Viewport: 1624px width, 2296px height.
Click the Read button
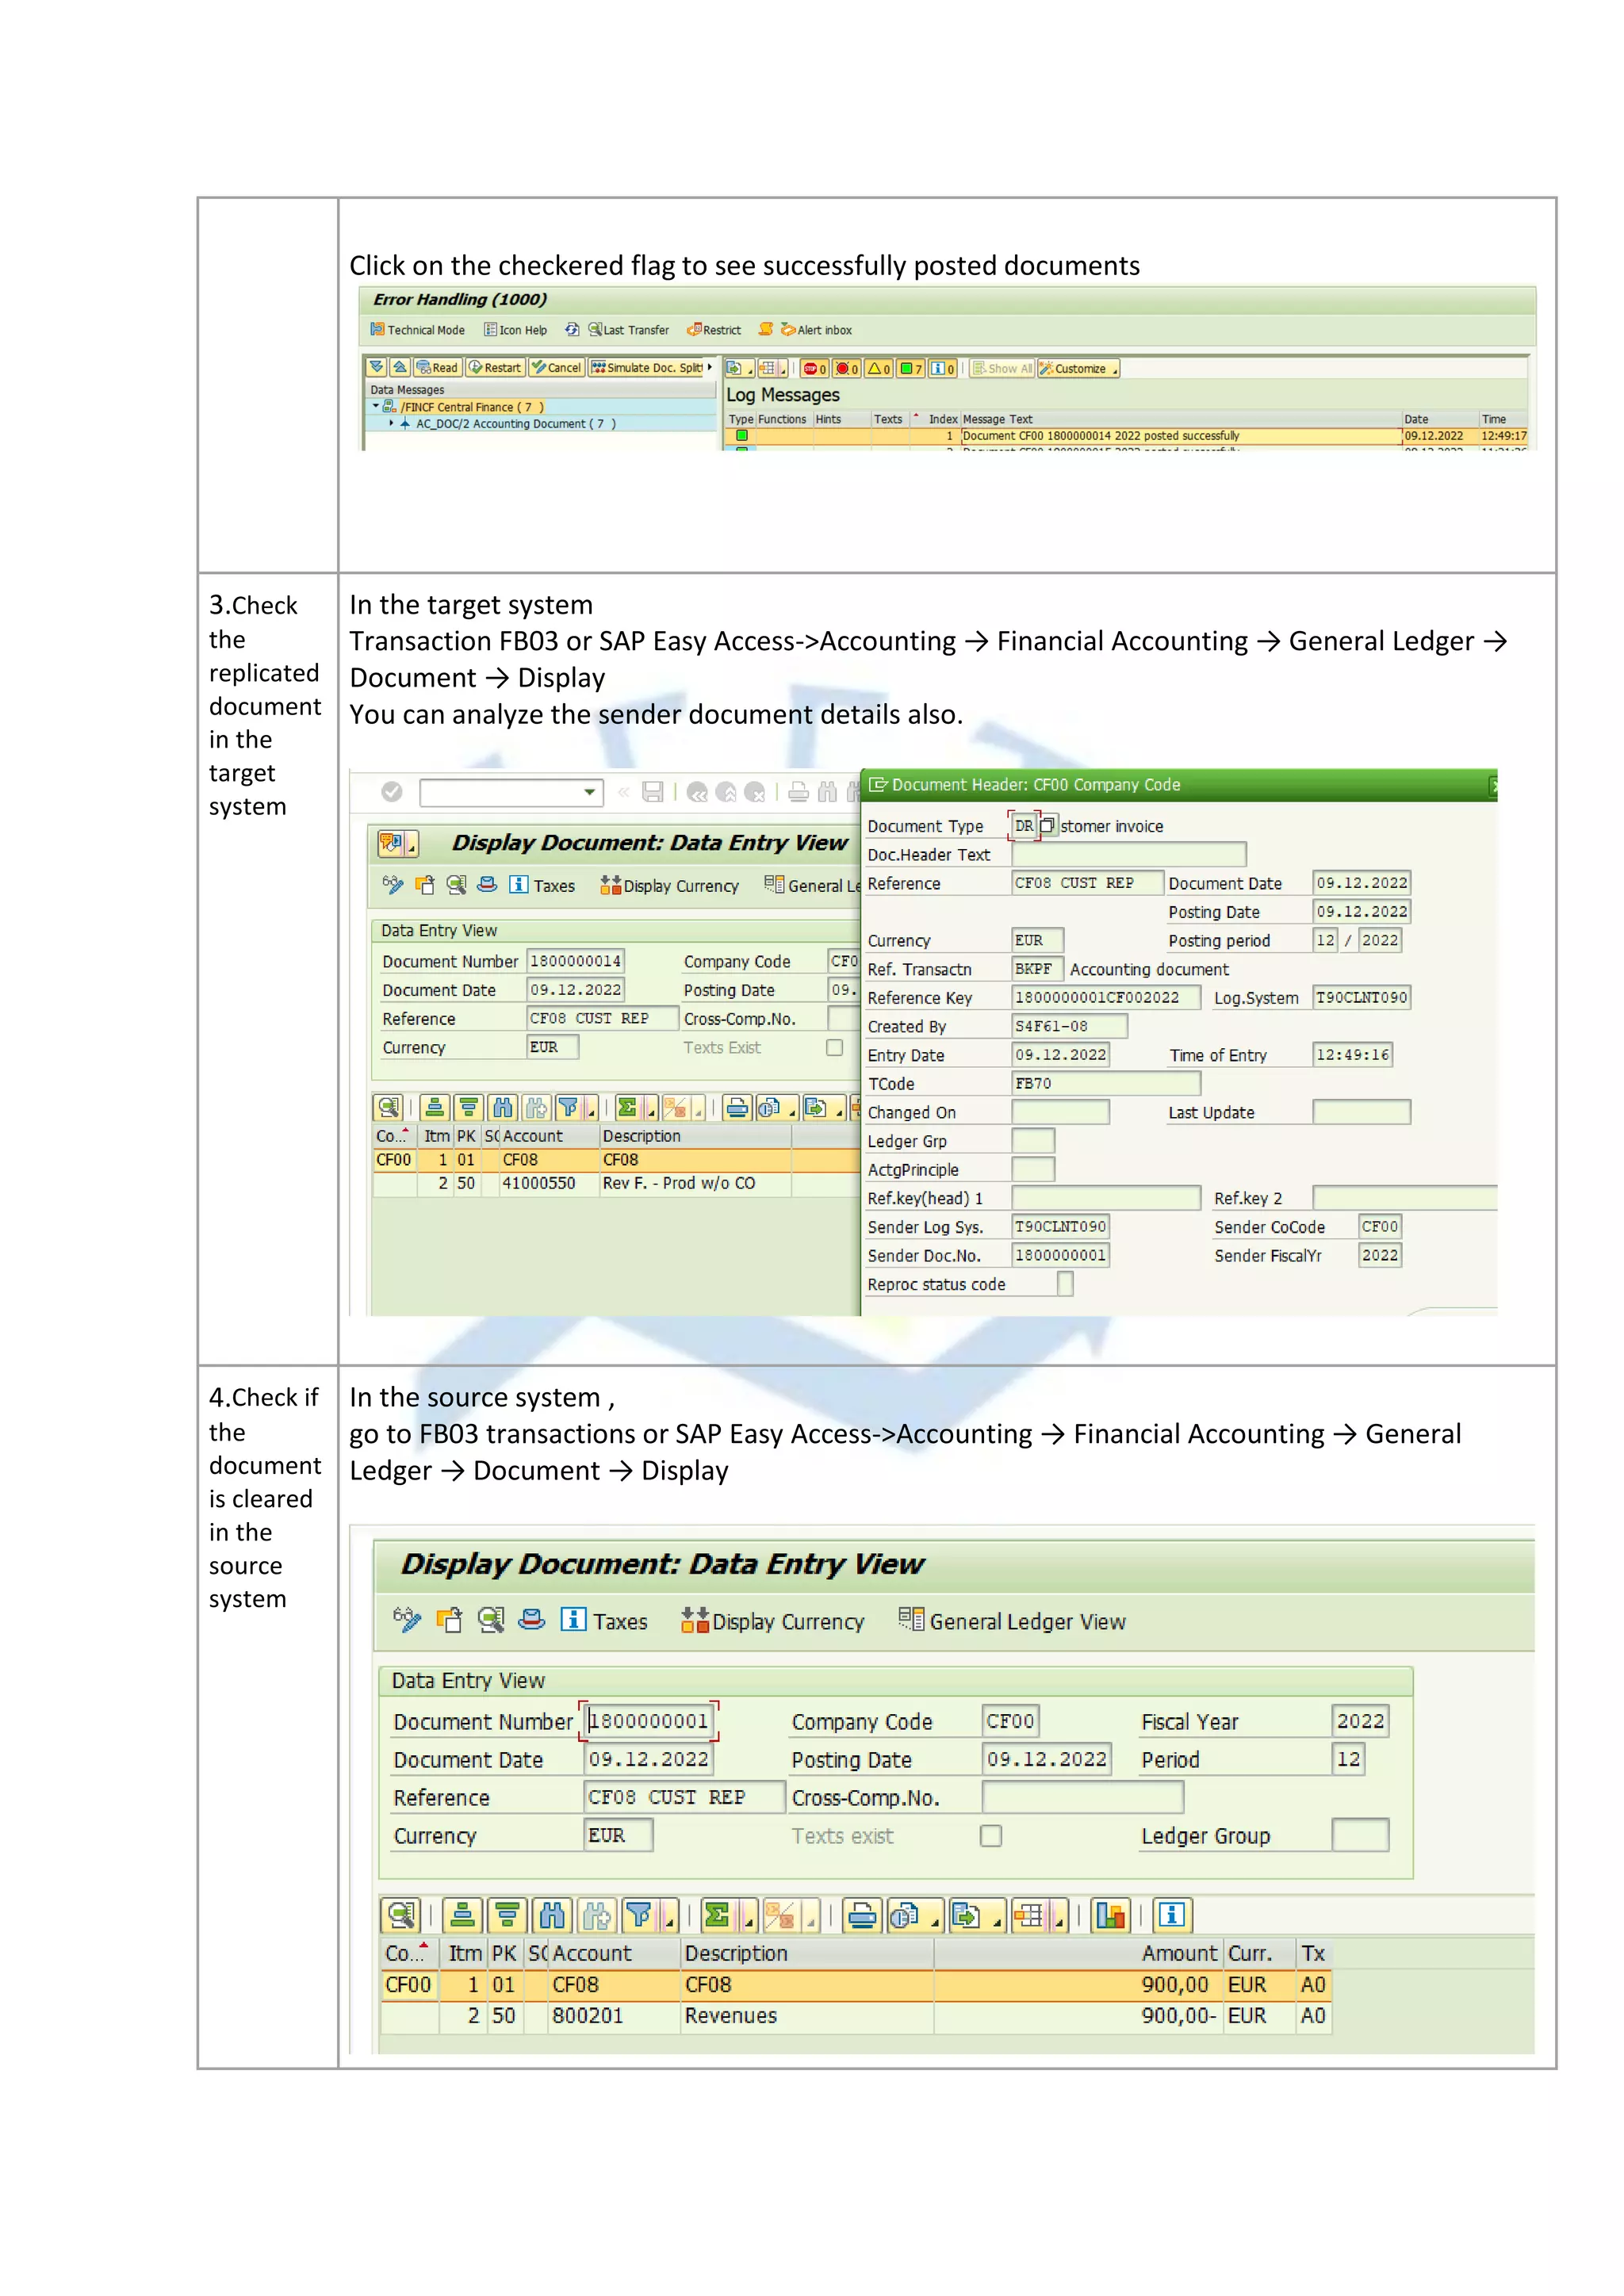click(x=437, y=367)
